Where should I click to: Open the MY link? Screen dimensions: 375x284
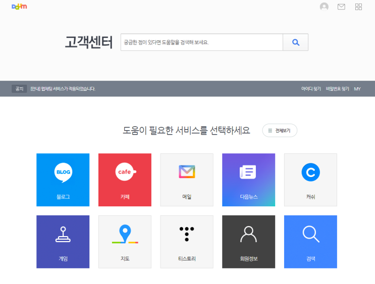(357, 89)
